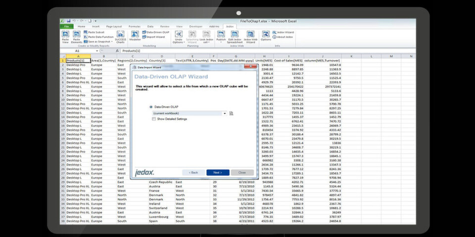Click Data-Driven OLAP in the Modelling group

[156, 32]
